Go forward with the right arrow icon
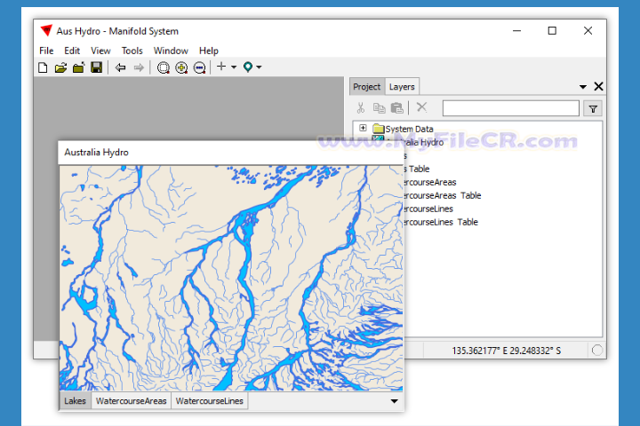Screen dimensions: 640x426 (x=139, y=67)
